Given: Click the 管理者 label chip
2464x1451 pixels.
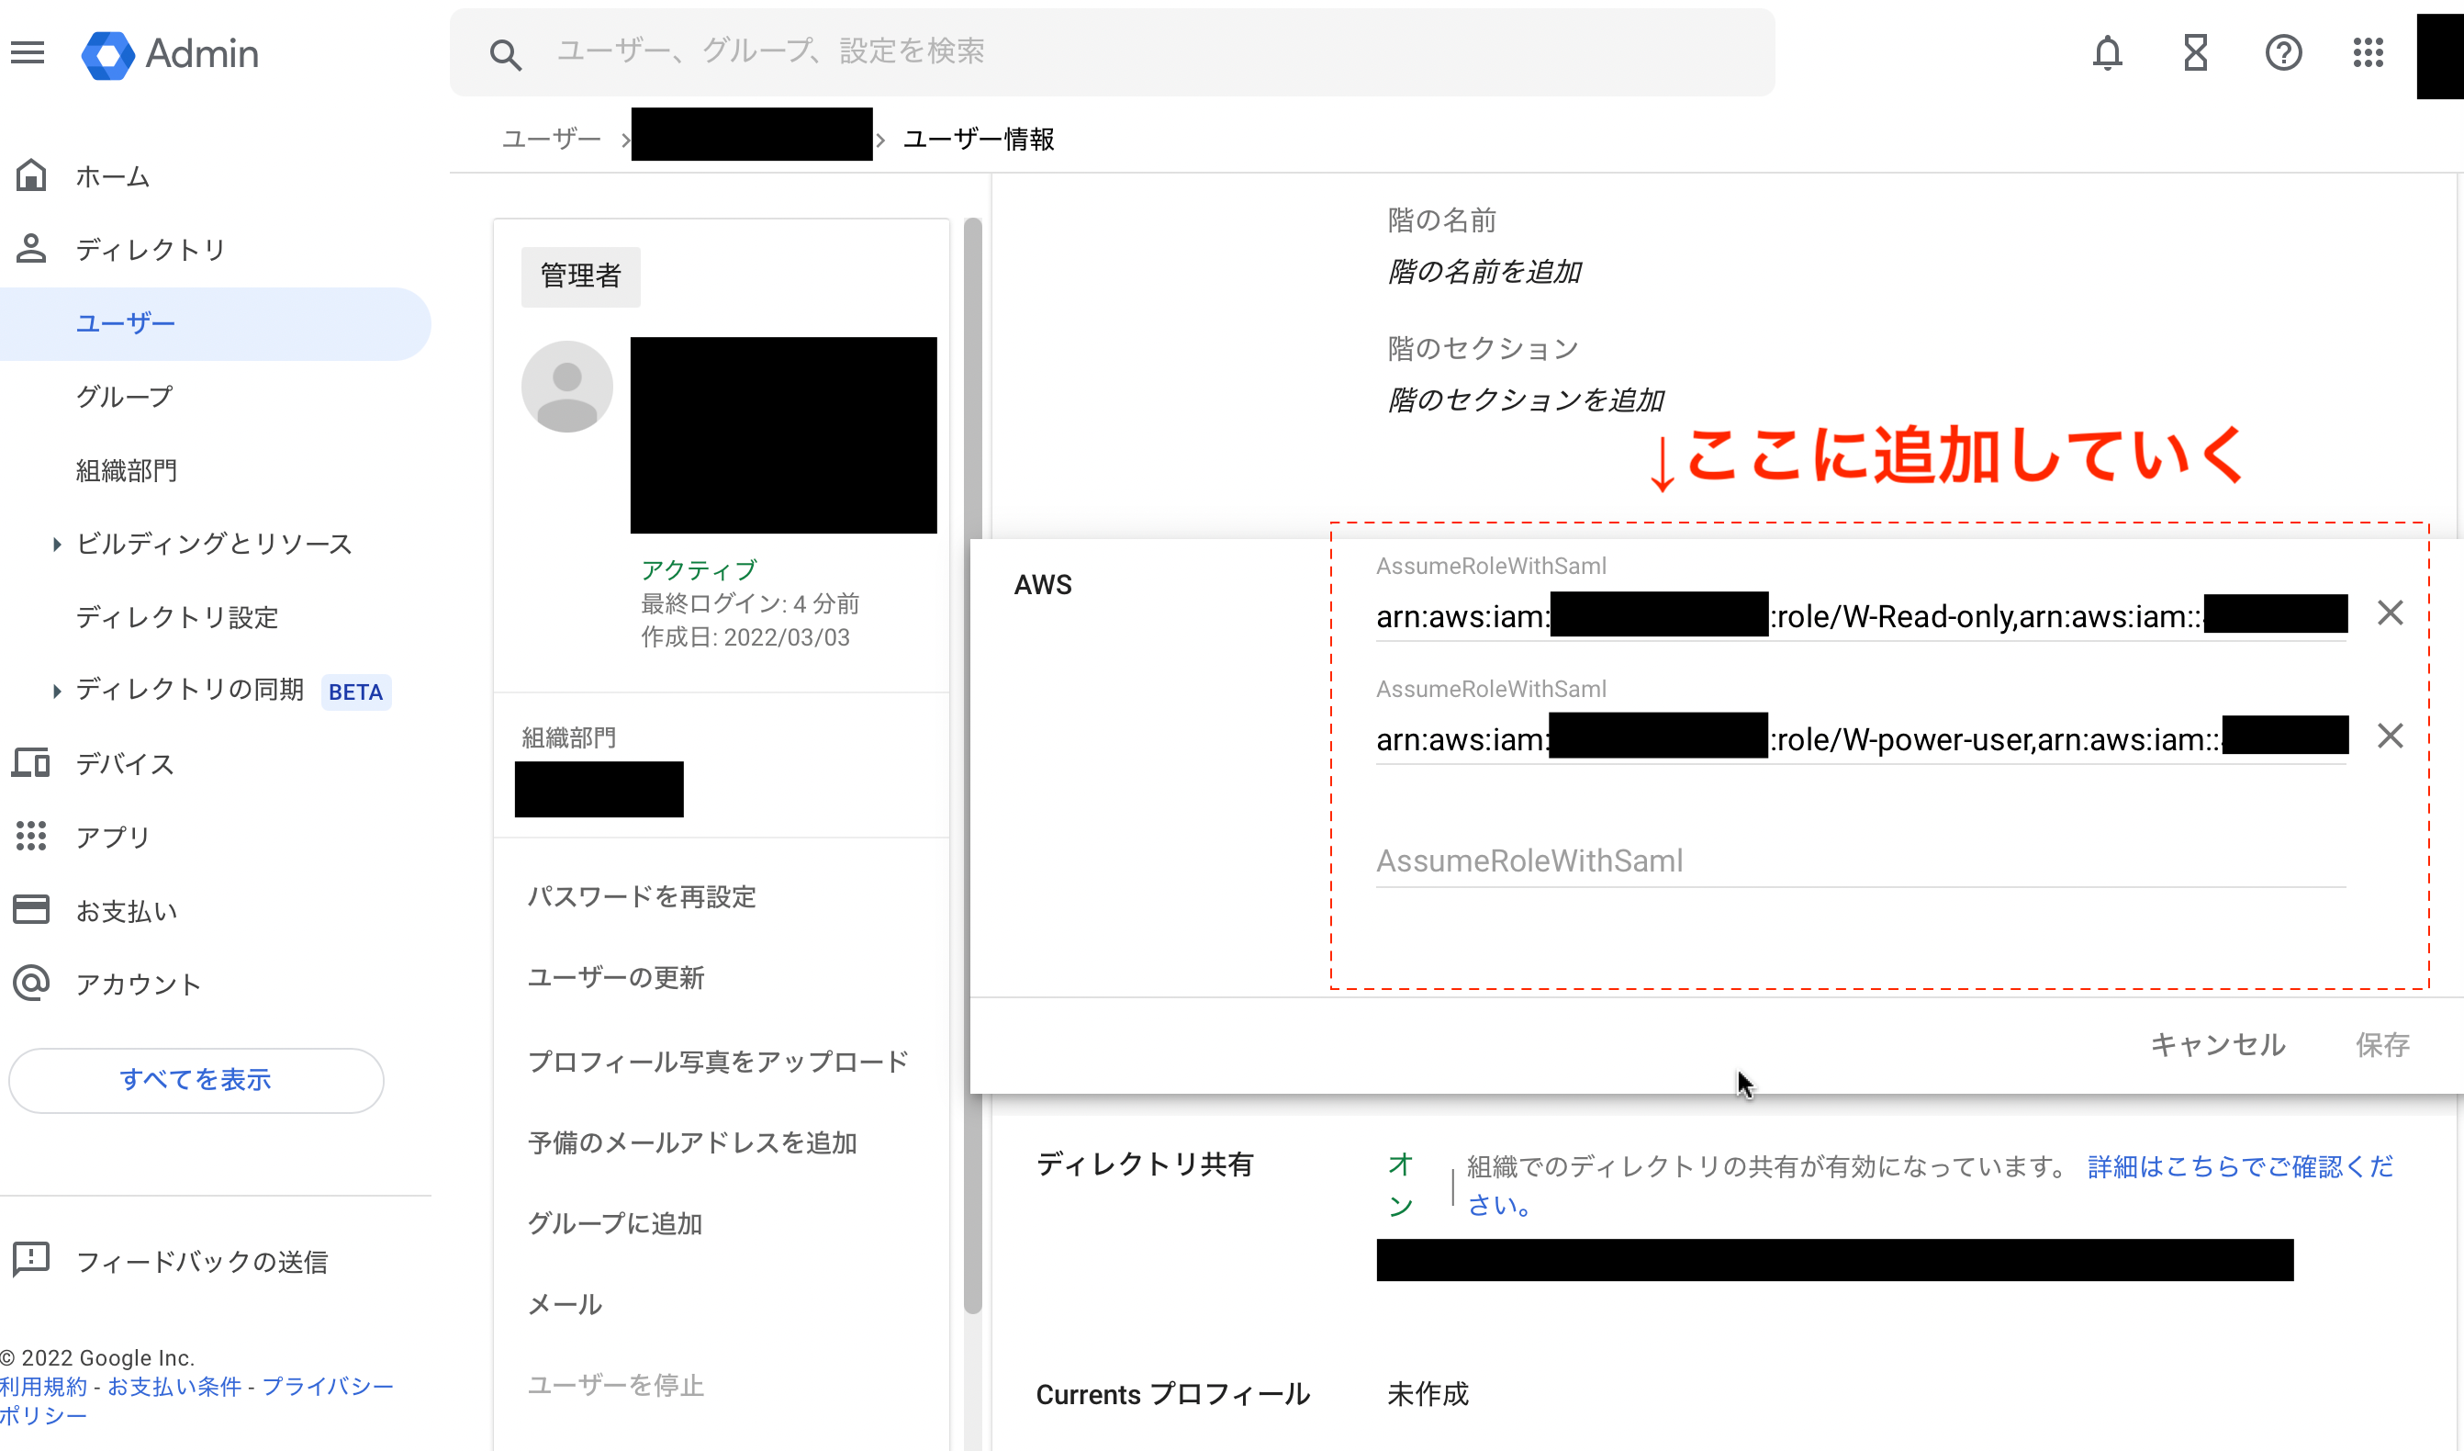Looking at the screenshot, I should (x=581, y=276).
